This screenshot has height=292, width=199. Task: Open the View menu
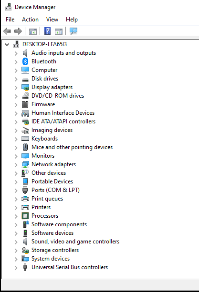click(x=52, y=20)
